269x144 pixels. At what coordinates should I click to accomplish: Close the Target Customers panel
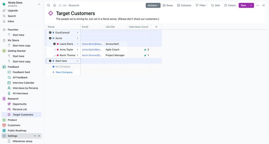click(264, 5)
